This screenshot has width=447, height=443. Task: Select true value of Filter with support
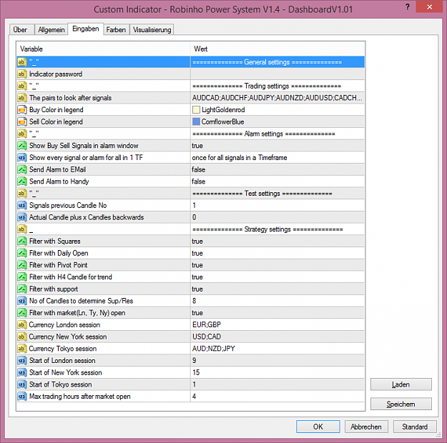pyautogui.click(x=277, y=289)
